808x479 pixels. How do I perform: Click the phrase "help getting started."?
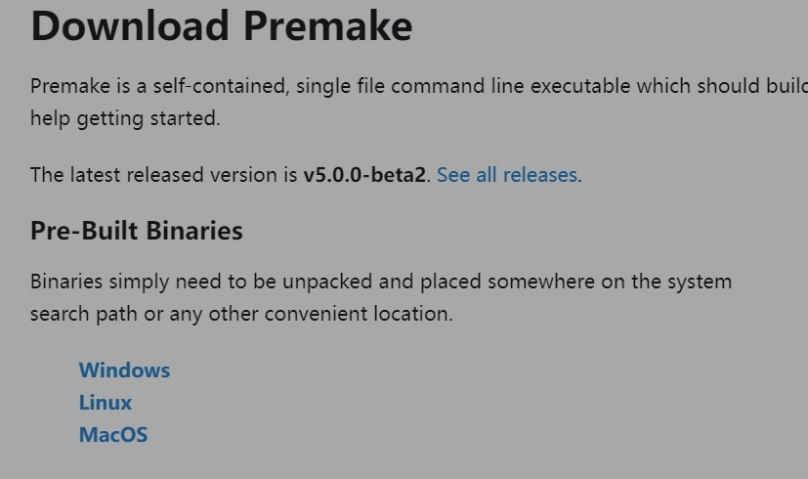[125, 118]
